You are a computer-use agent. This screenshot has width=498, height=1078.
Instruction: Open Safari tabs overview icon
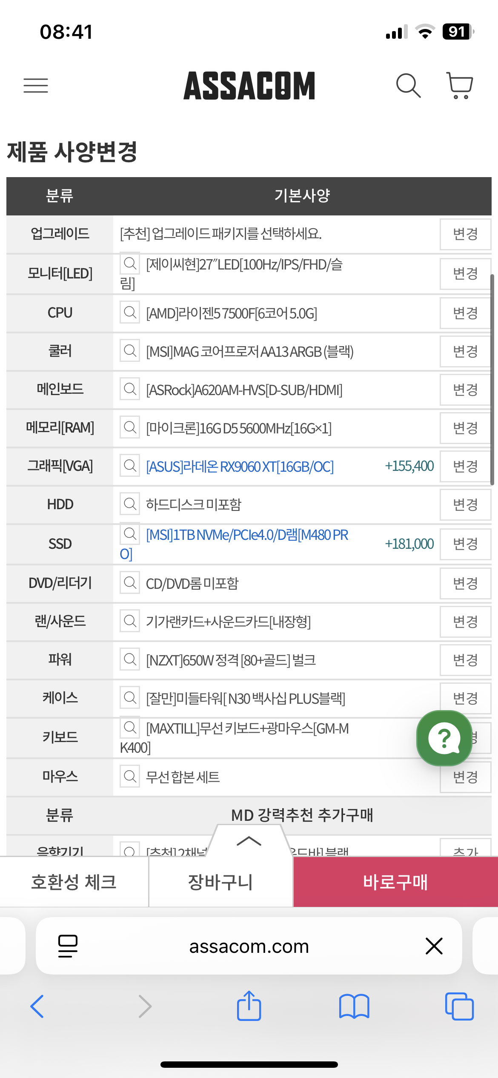459,1006
